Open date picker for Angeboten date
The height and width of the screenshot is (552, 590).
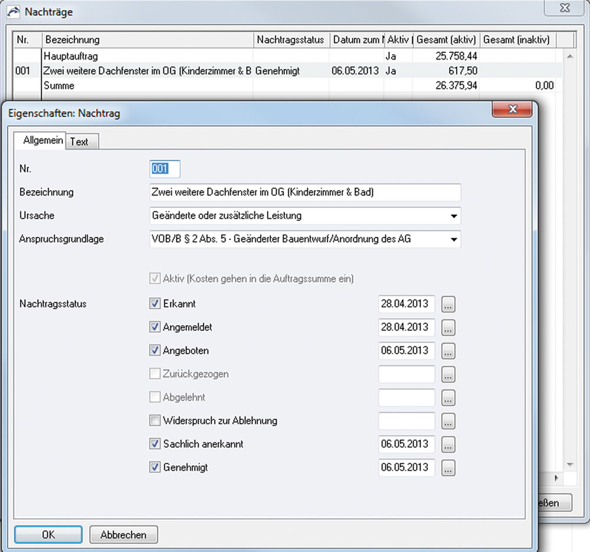pyautogui.click(x=448, y=351)
